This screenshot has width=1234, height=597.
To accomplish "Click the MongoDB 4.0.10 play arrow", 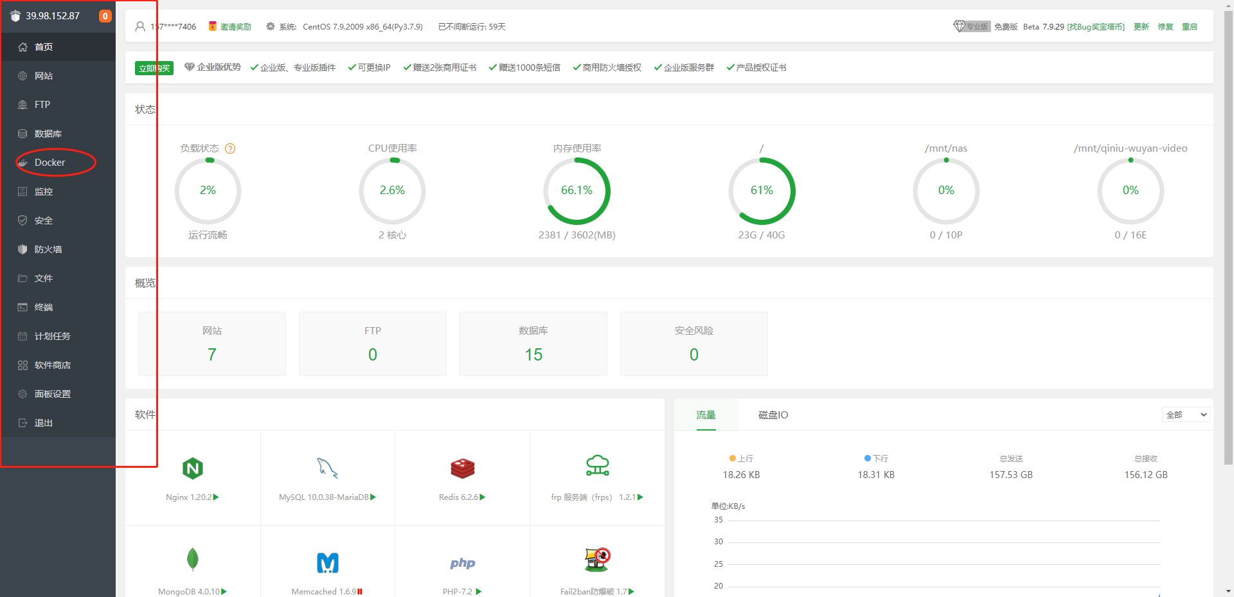I will (x=224, y=592).
